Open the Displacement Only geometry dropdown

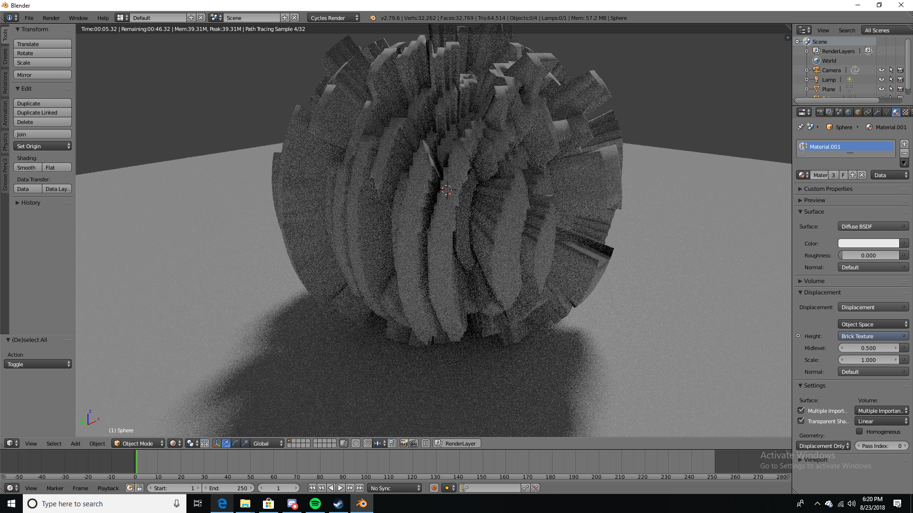[823, 446]
